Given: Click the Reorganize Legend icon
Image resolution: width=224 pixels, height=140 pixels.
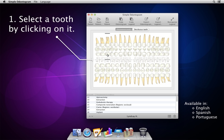Looking at the screenshot, I should 172,21.
